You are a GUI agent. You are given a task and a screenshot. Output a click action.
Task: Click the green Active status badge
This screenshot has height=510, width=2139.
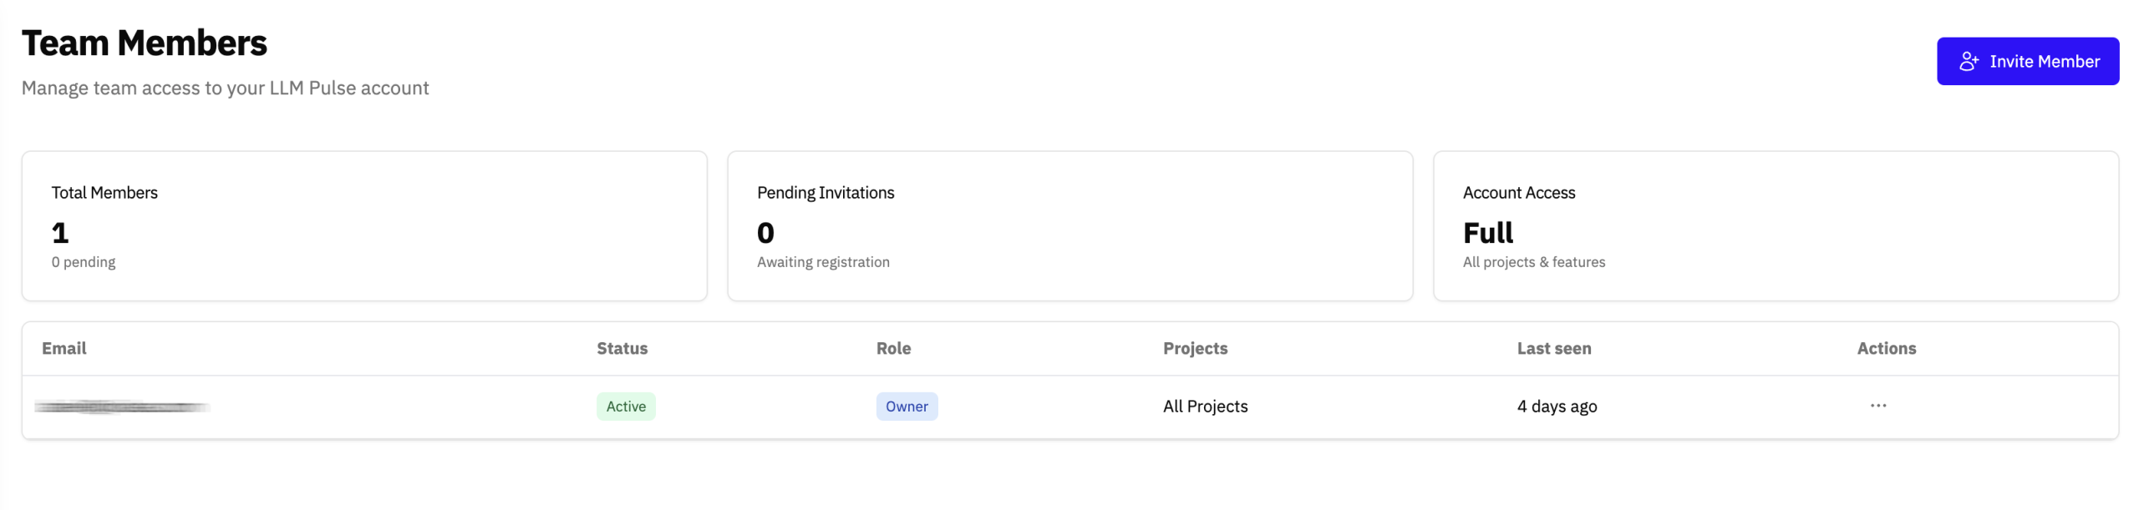[625, 406]
